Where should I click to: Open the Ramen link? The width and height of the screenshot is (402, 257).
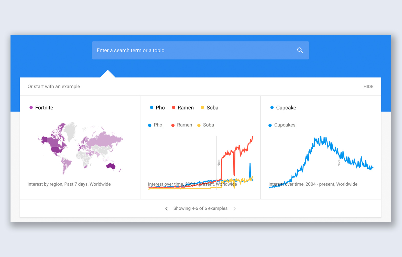coord(184,125)
